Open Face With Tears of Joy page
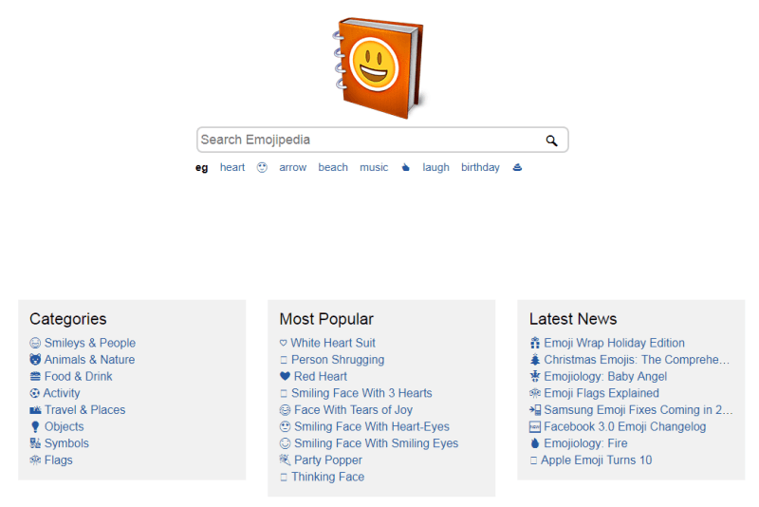759x507 pixels. (353, 410)
